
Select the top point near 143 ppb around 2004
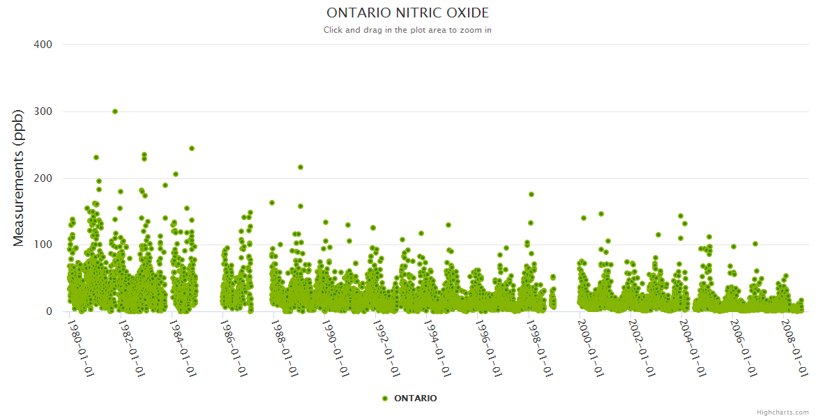pos(681,216)
